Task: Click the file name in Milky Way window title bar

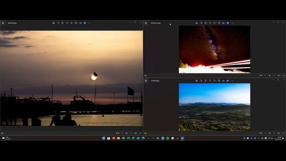Action: pyautogui.click(x=156, y=23)
